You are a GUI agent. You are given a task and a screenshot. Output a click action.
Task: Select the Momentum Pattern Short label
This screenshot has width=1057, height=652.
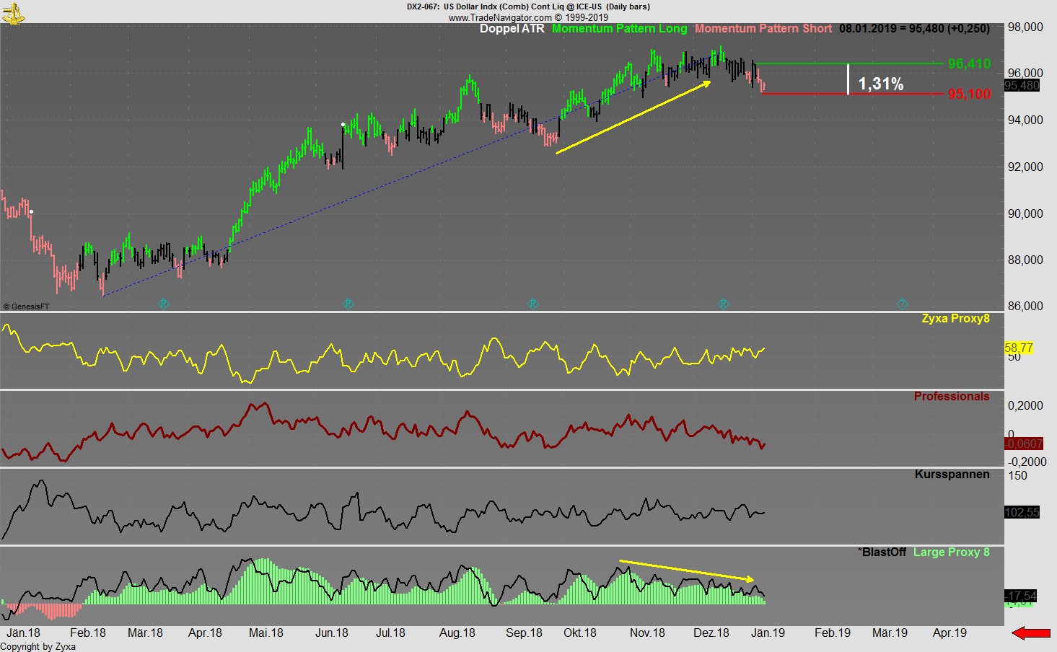[x=763, y=29]
